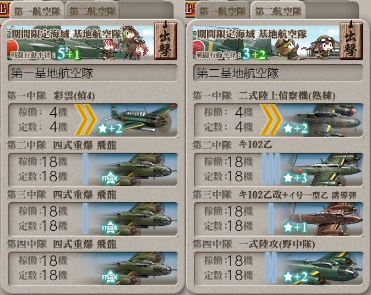The height and width of the screenshot is (295, 371).
Task: Click the 出撃 wooden sign on left panel
Action: point(166,40)
